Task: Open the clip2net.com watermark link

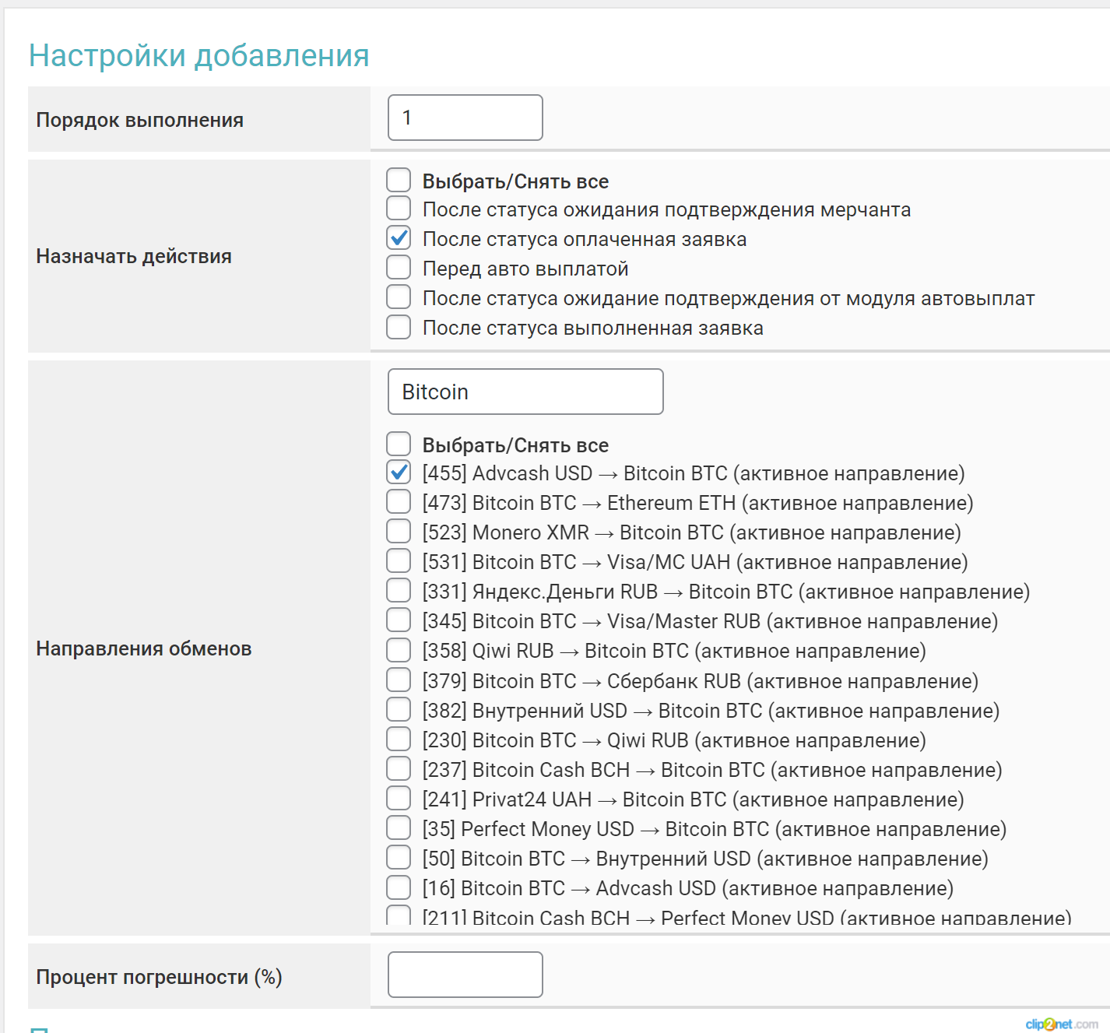Action: tap(1061, 1024)
